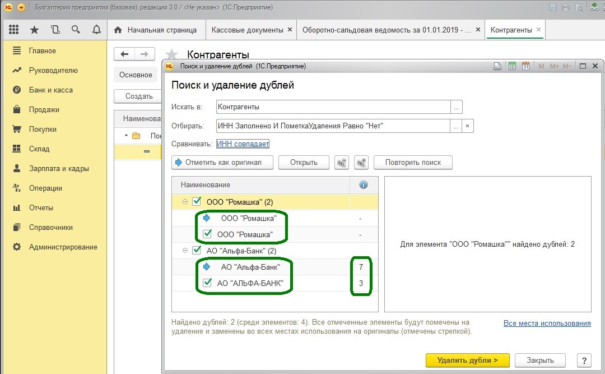The height and width of the screenshot is (374, 605).
Task: Click the preview icon in the main title bar
Action: point(579,7)
